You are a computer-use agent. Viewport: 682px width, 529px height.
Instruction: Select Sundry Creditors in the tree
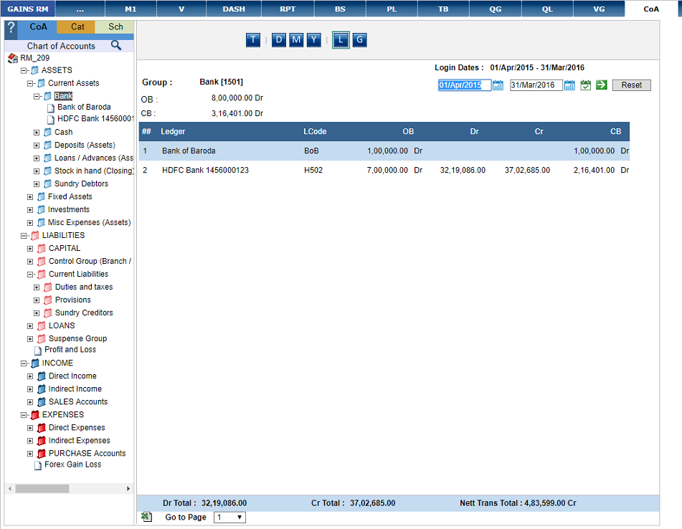pos(84,313)
